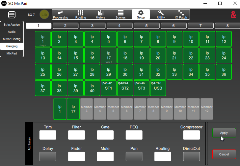Click the red Allen & Heath ampersand logo
The width and height of the screenshot is (240, 166).
[233, 15]
